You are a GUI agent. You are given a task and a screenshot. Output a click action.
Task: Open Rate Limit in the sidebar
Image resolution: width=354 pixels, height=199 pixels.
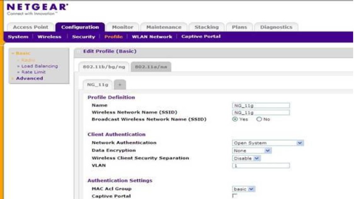[33, 72]
